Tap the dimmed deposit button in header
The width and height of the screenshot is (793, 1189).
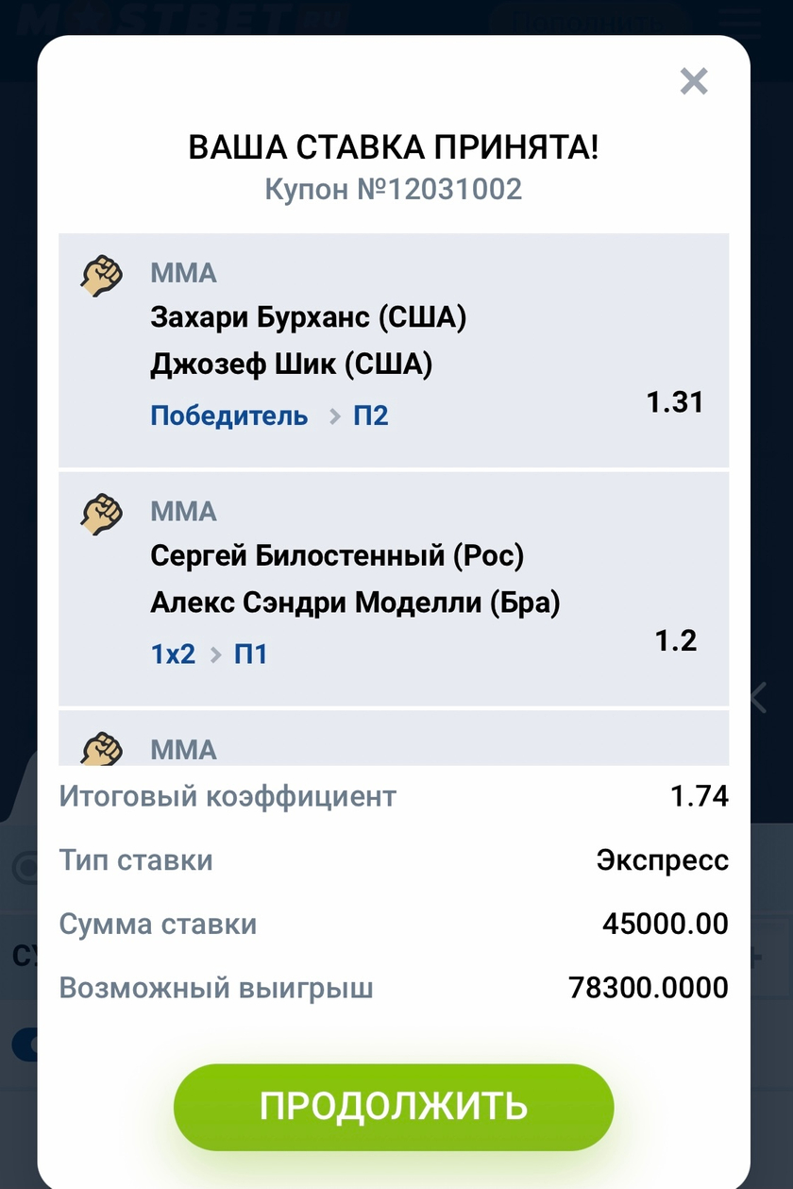click(589, 19)
